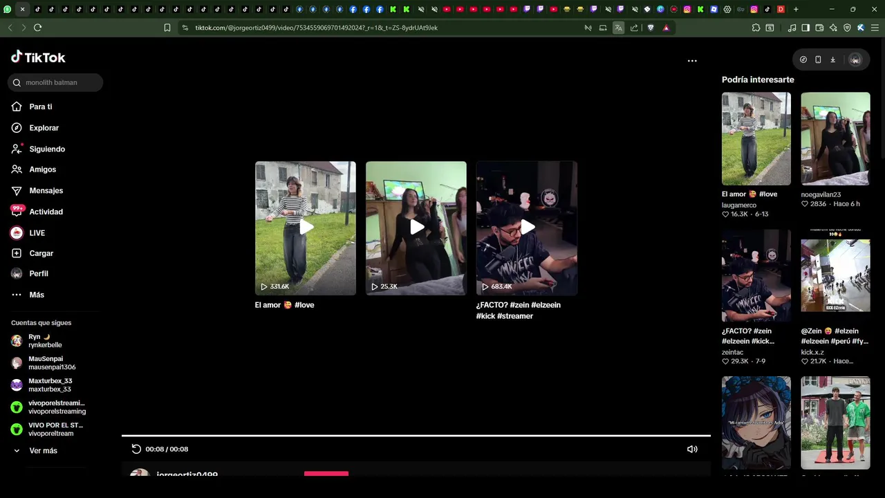Go back in browser history

tap(10, 28)
